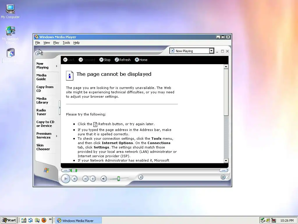Select the Now Playing tab

pos(42,66)
